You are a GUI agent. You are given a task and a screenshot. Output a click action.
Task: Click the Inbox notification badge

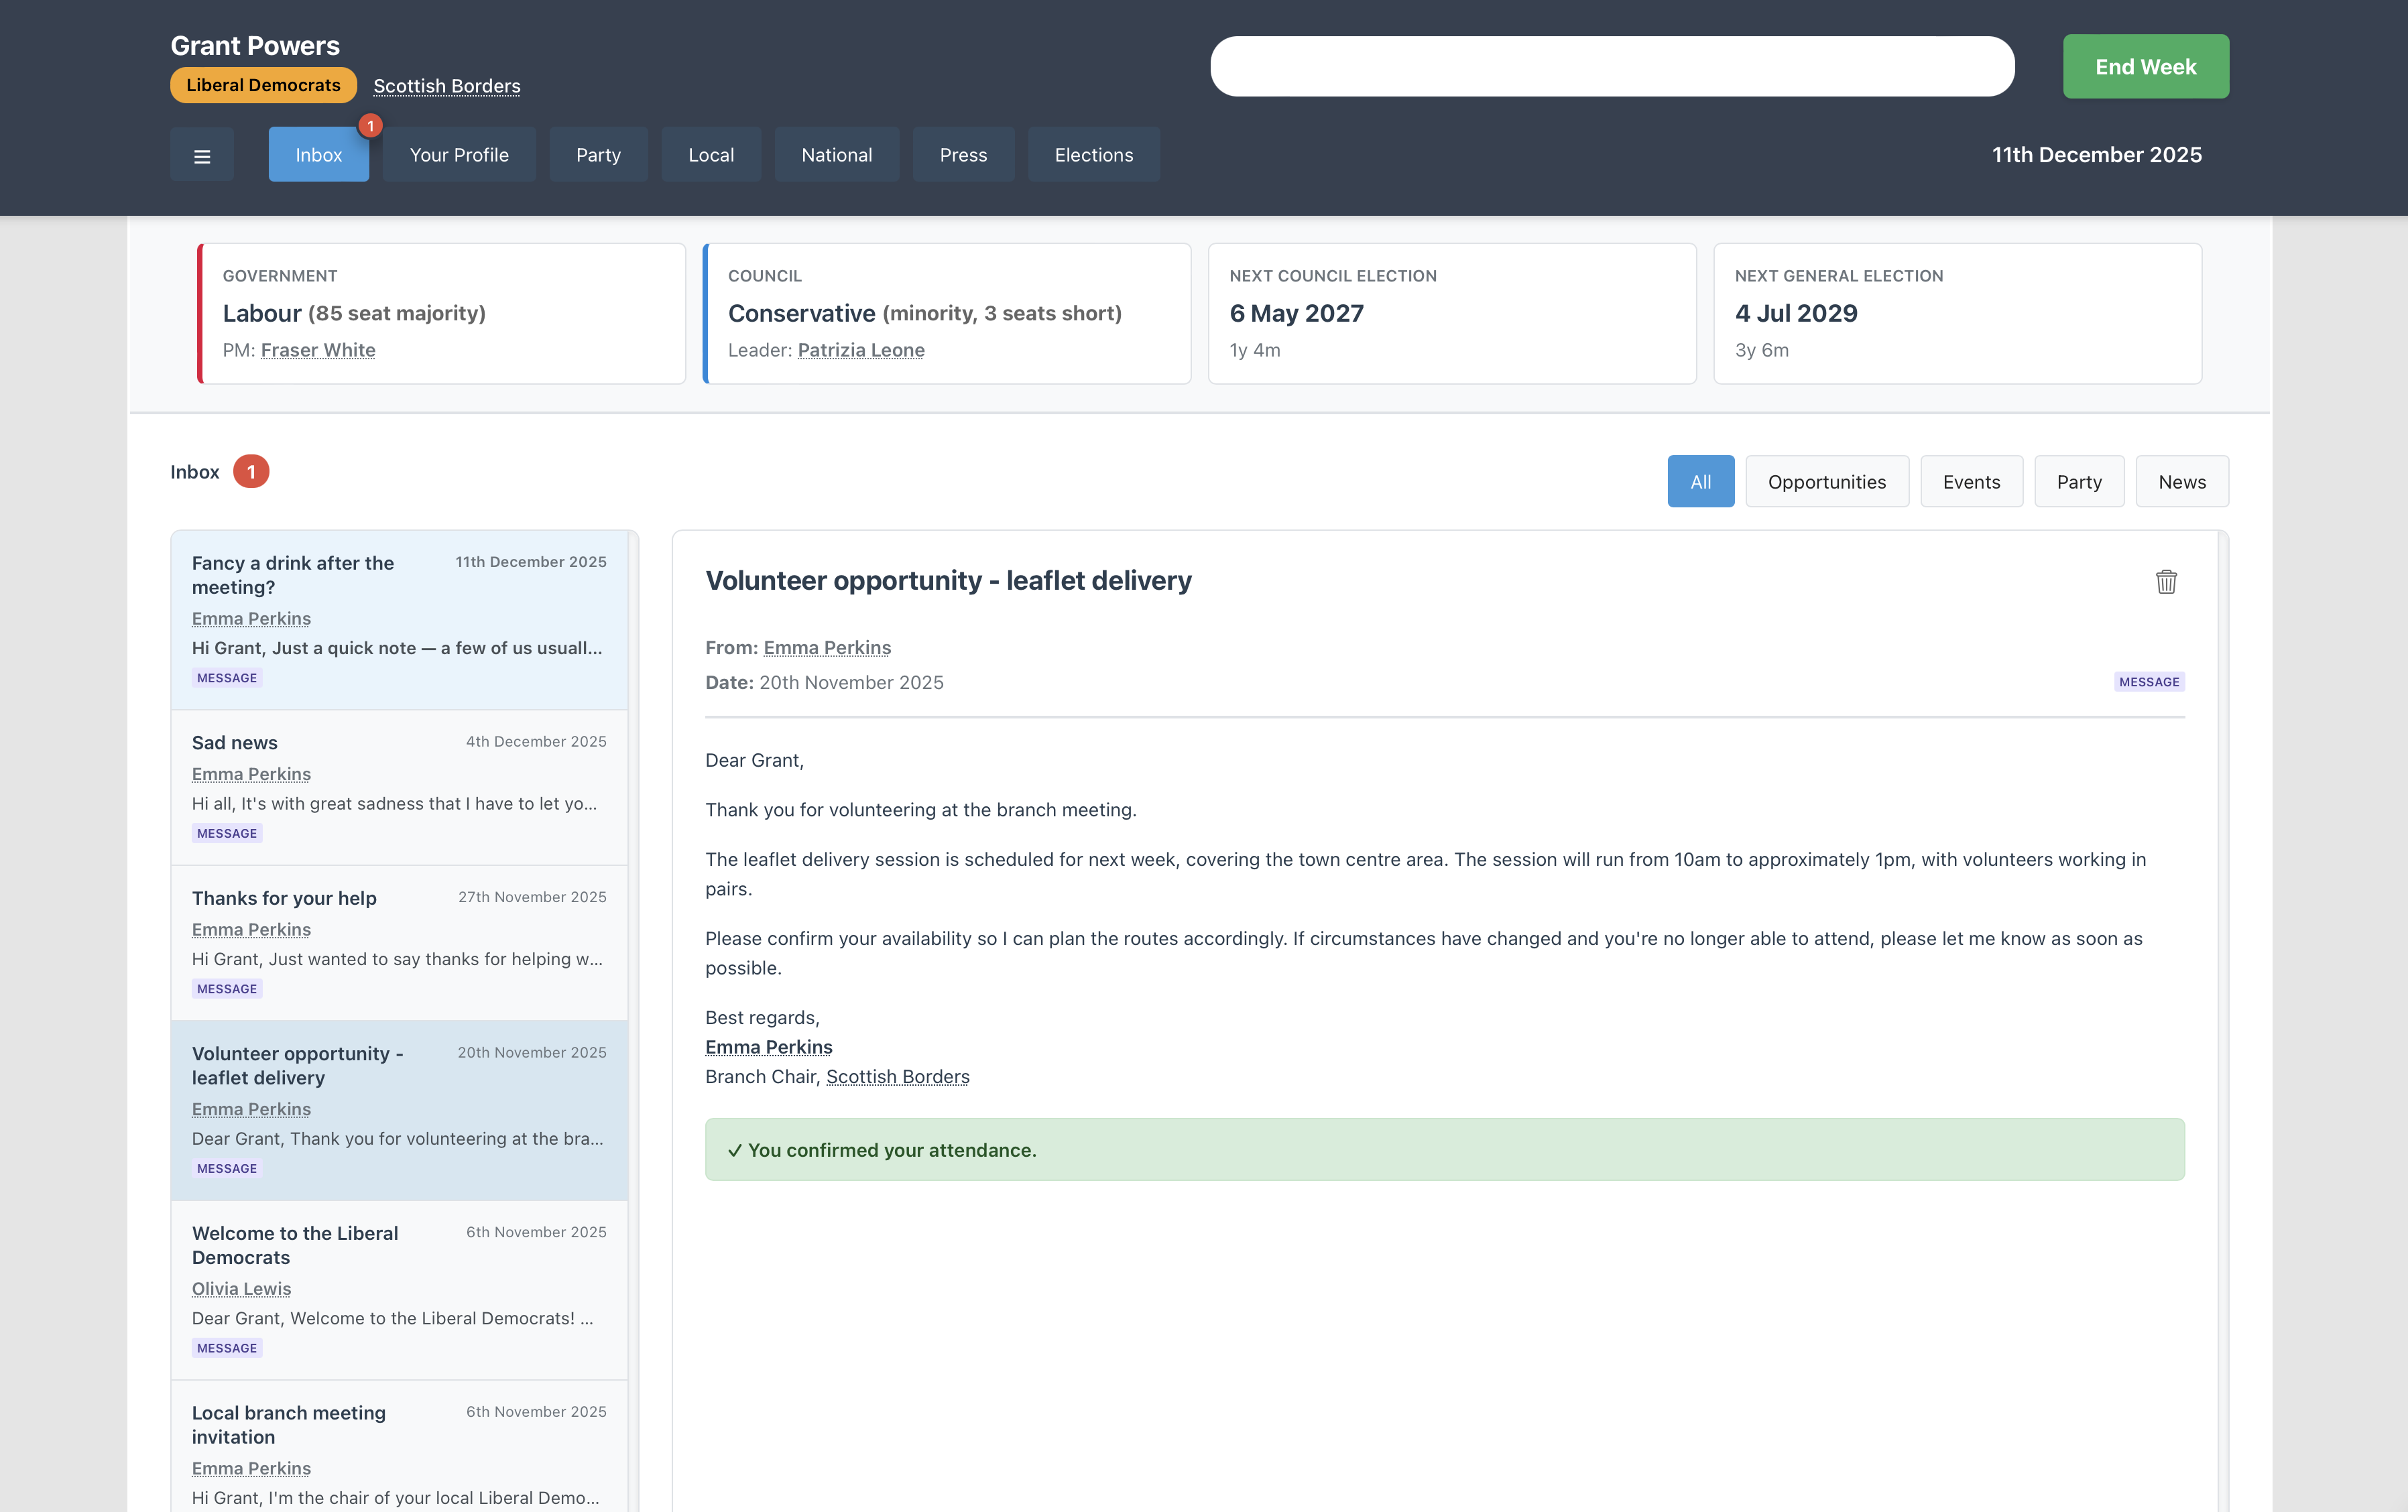pos(370,126)
